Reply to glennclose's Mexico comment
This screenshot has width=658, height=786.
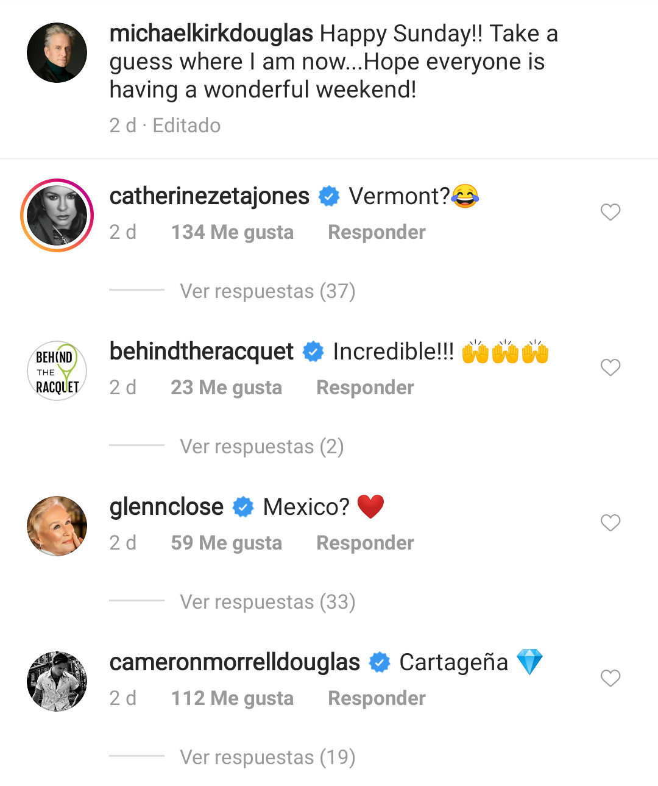pyautogui.click(x=365, y=543)
